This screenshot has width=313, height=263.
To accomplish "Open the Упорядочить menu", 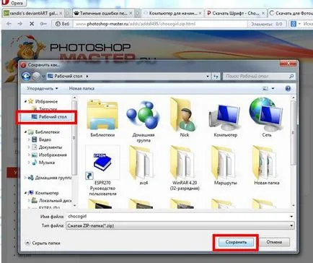I will pos(43,89).
